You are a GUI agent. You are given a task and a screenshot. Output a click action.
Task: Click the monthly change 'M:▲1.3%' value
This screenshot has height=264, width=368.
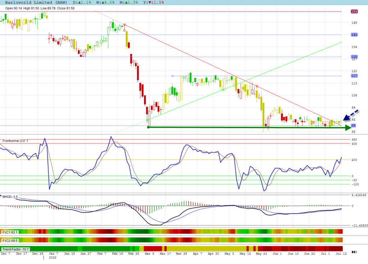tap(129, 3)
